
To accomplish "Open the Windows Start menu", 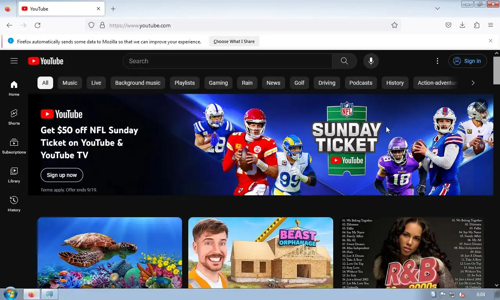I will click(x=10, y=294).
